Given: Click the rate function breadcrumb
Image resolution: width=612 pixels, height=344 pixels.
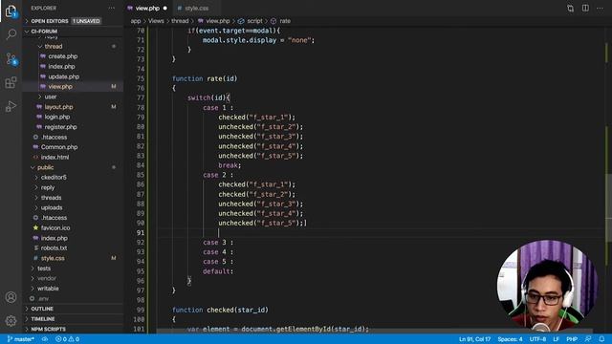Looking at the screenshot, I should pos(285,21).
